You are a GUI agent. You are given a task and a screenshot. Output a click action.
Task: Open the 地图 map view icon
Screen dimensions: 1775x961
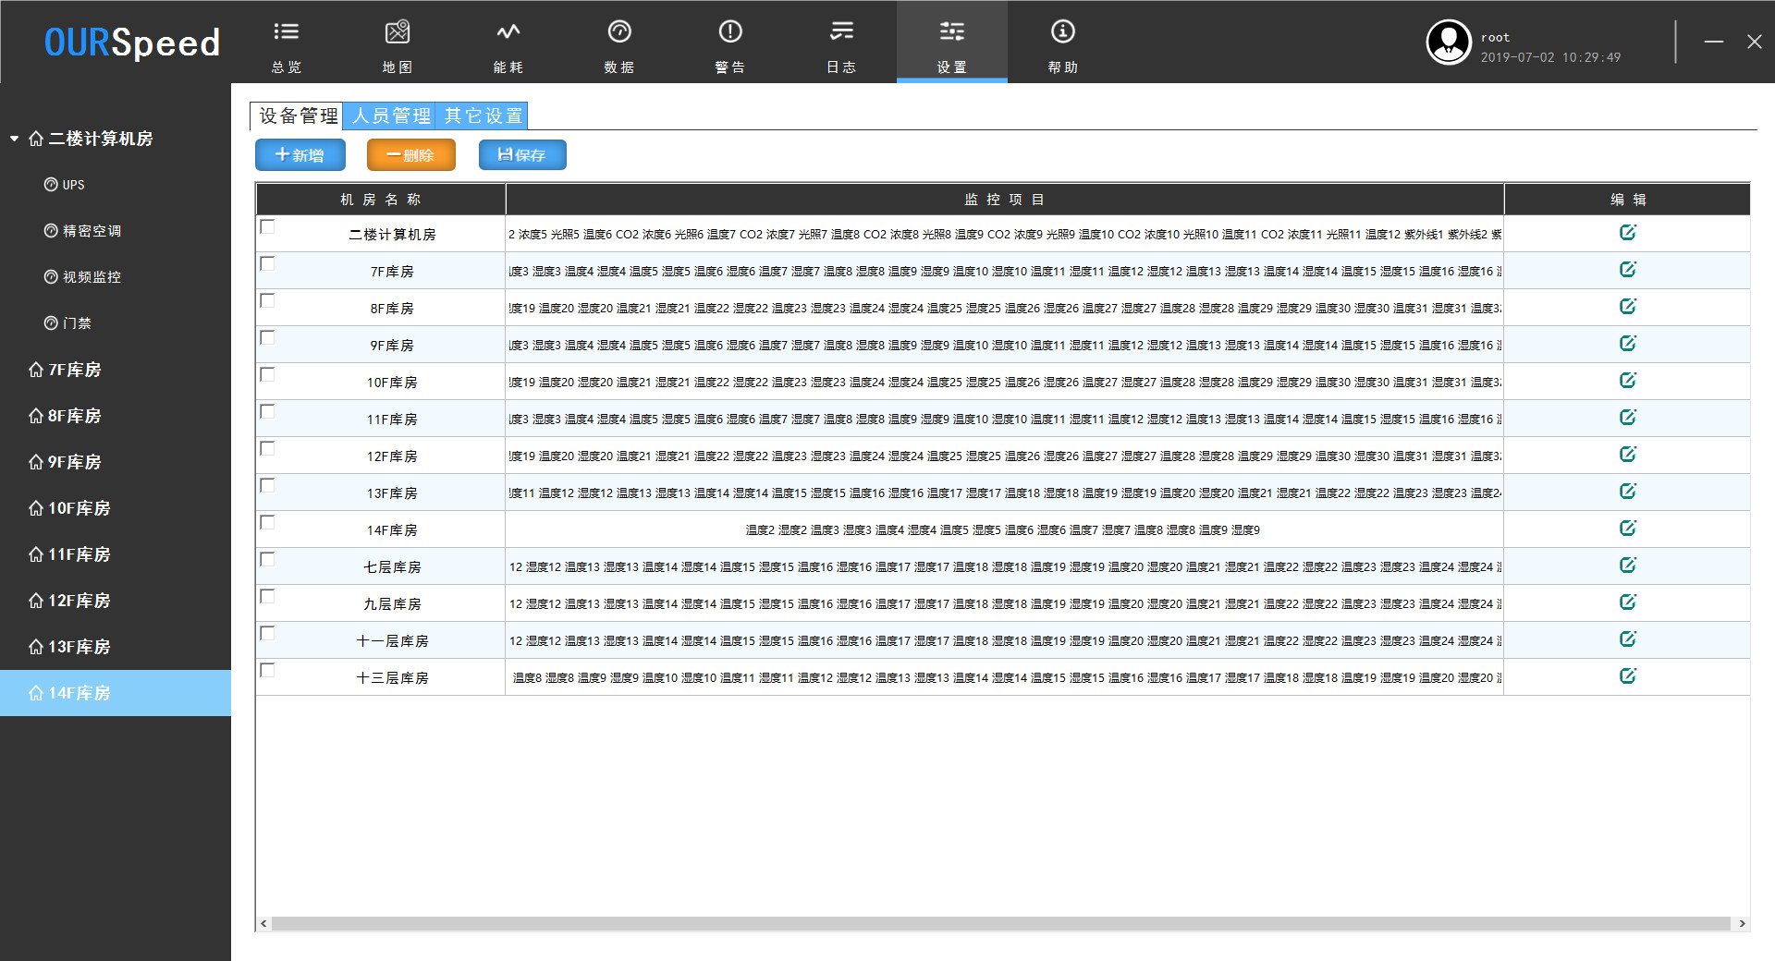coord(398,32)
